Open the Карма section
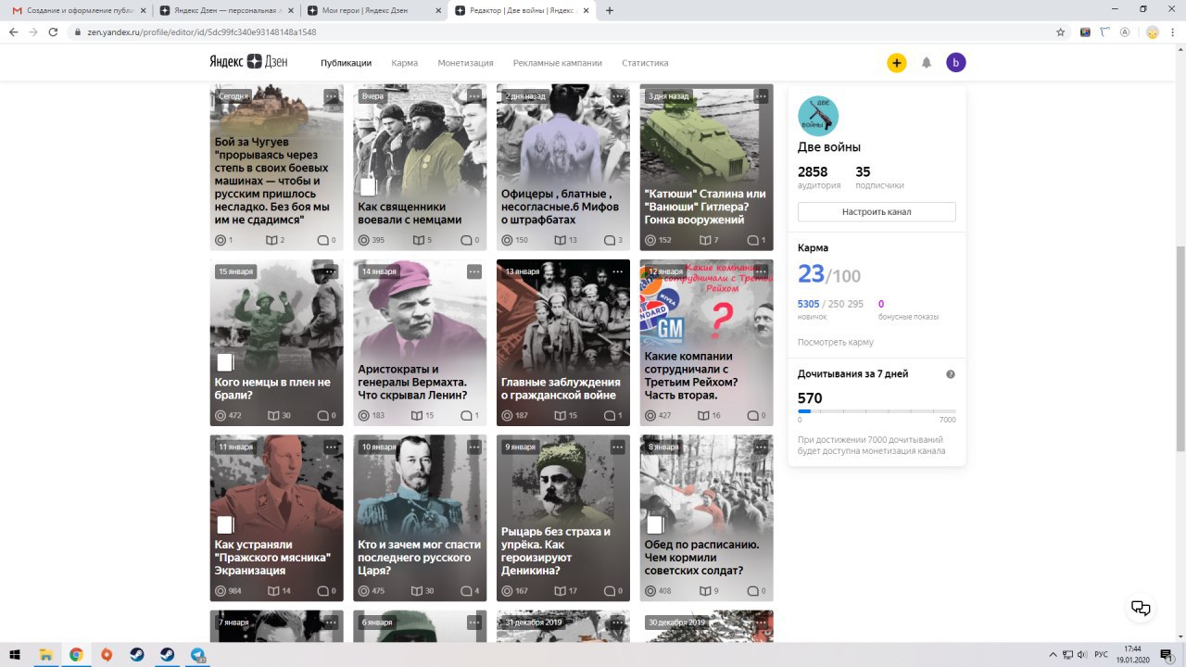The image size is (1186, 667). [405, 63]
